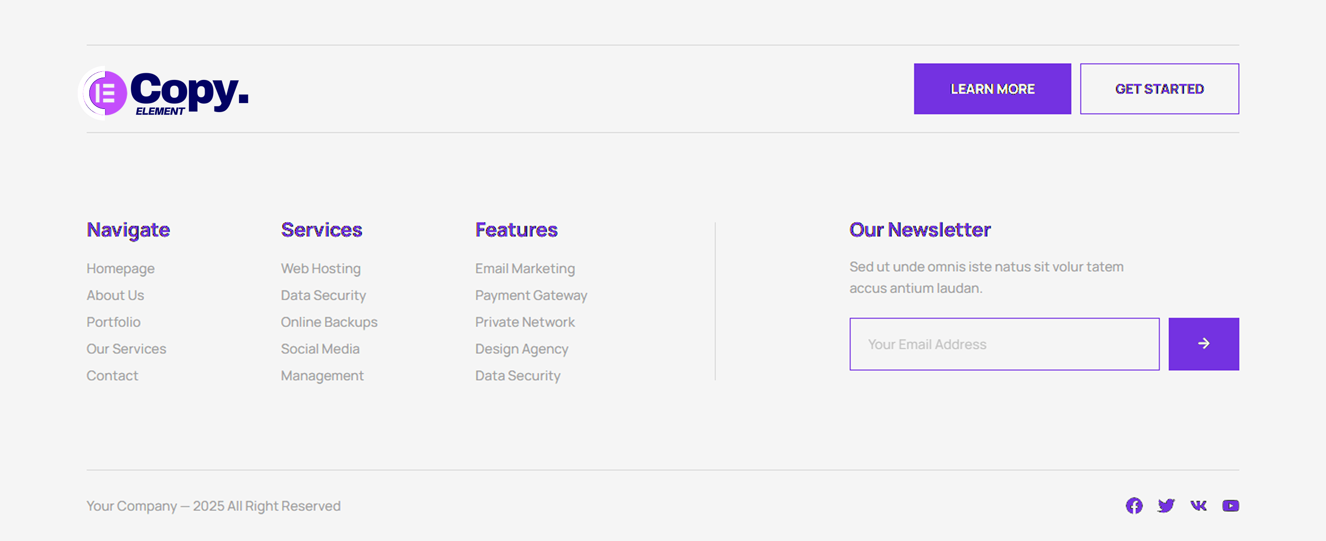Click the Facebook social icon
This screenshot has height=541, width=1326.
click(1133, 506)
